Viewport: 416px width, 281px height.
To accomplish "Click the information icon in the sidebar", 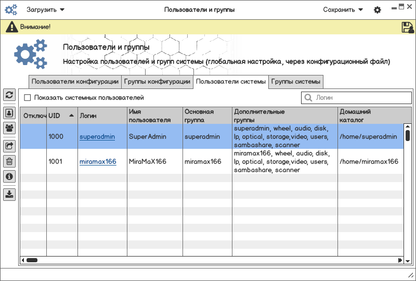I will click(x=9, y=176).
